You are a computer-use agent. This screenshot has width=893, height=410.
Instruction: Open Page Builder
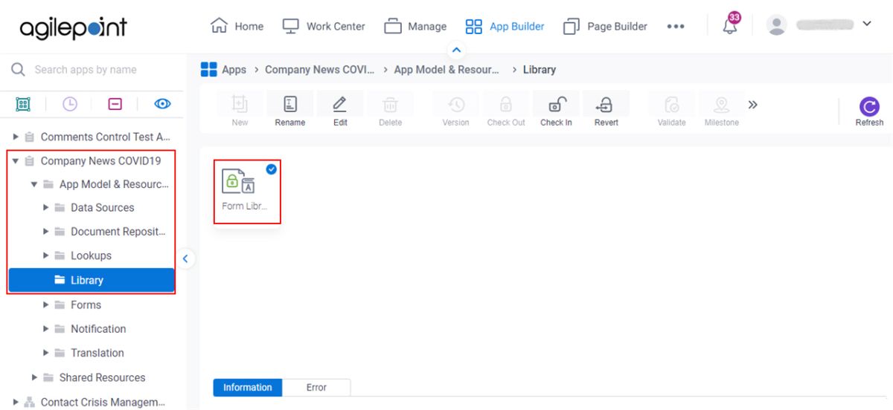(605, 26)
